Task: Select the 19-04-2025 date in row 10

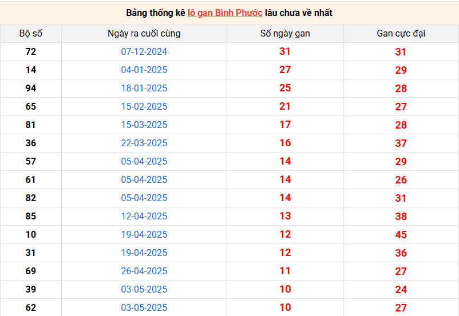Action: point(144,234)
